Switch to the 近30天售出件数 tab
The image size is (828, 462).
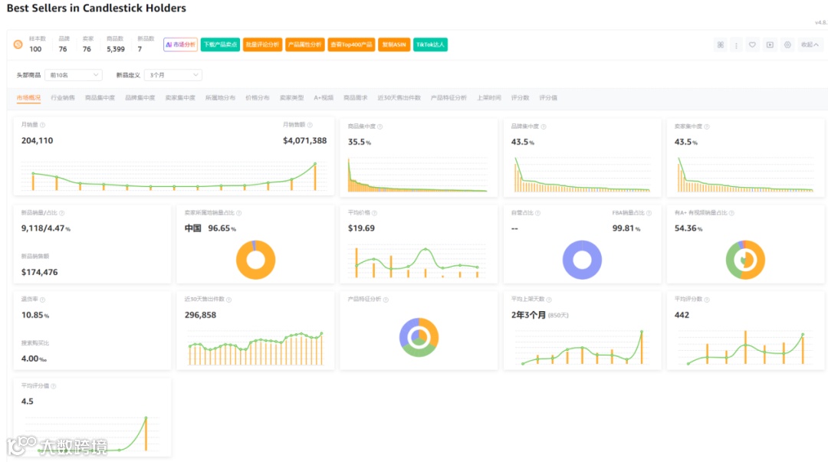tap(399, 97)
